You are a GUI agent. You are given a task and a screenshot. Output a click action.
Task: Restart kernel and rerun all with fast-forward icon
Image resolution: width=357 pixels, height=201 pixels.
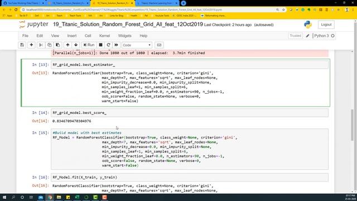click(117, 45)
